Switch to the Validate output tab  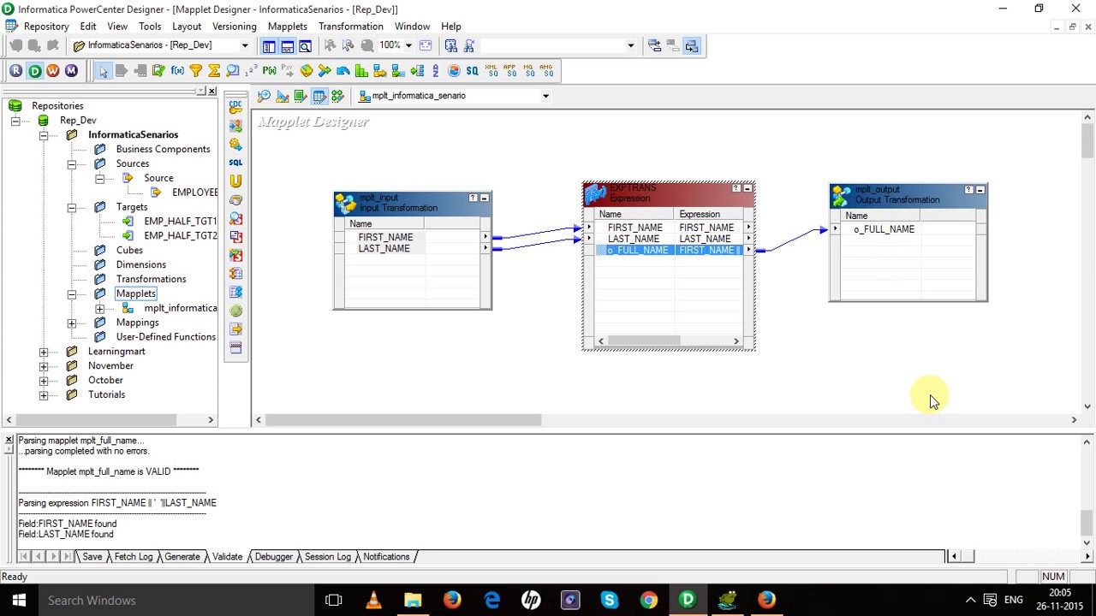pyautogui.click(x=227, y=557)
